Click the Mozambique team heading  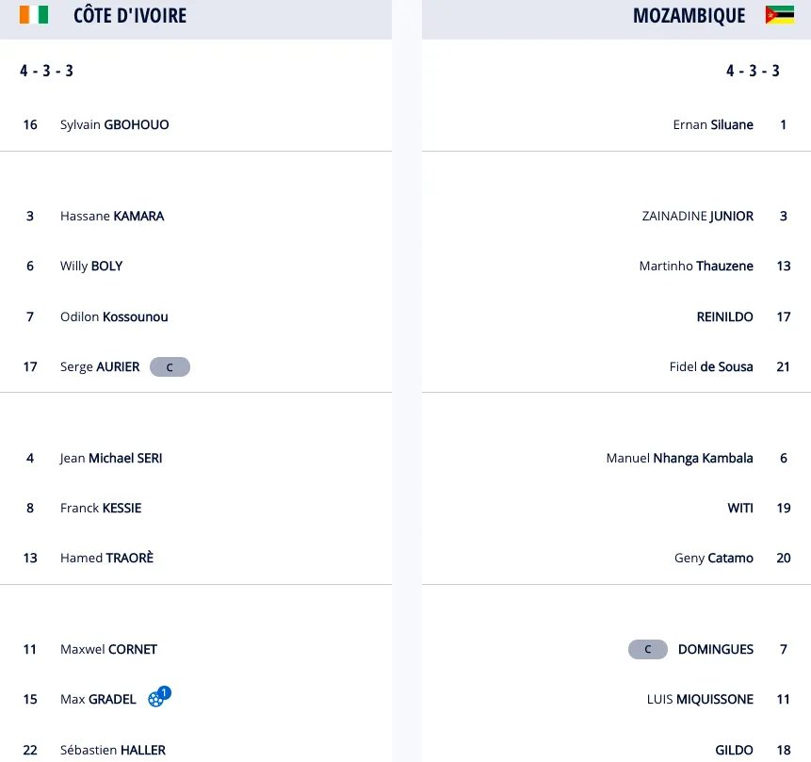(x=689, y=16)
